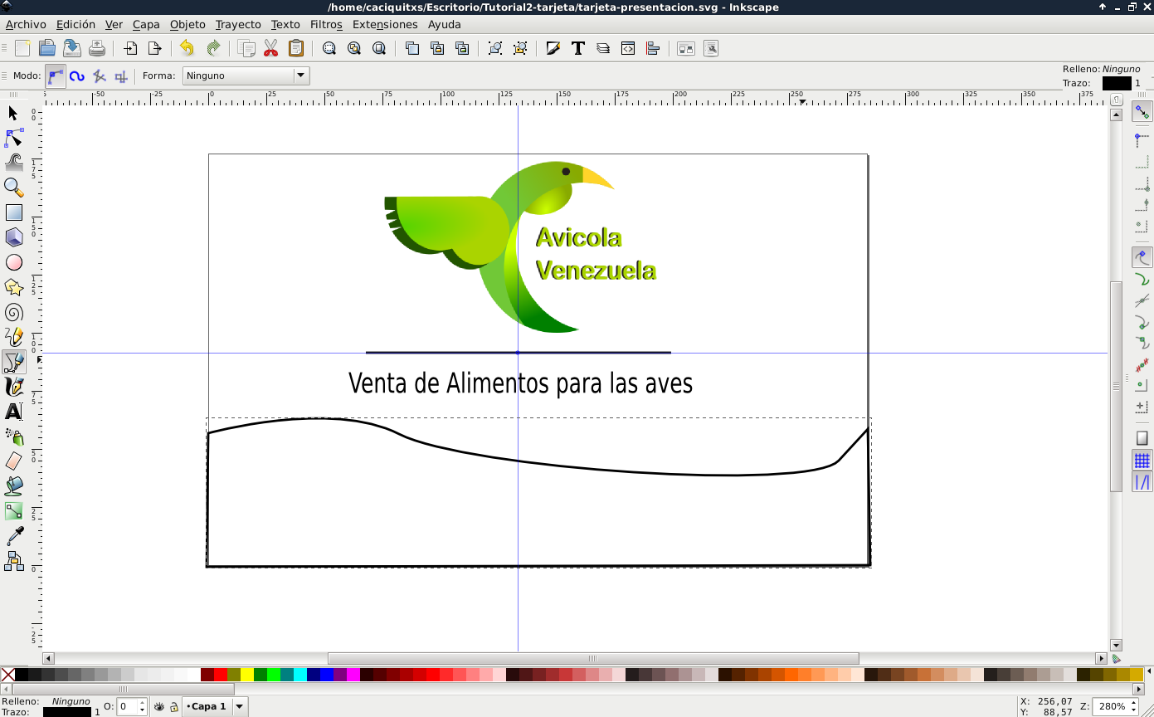Open the Trayecto menu

coord(238,24)
